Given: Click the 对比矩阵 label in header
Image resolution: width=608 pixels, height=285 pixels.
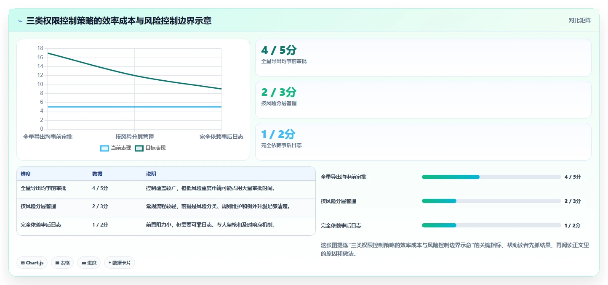Looking at the screenshot, I should pyautogui.click(x=579, y=20).
